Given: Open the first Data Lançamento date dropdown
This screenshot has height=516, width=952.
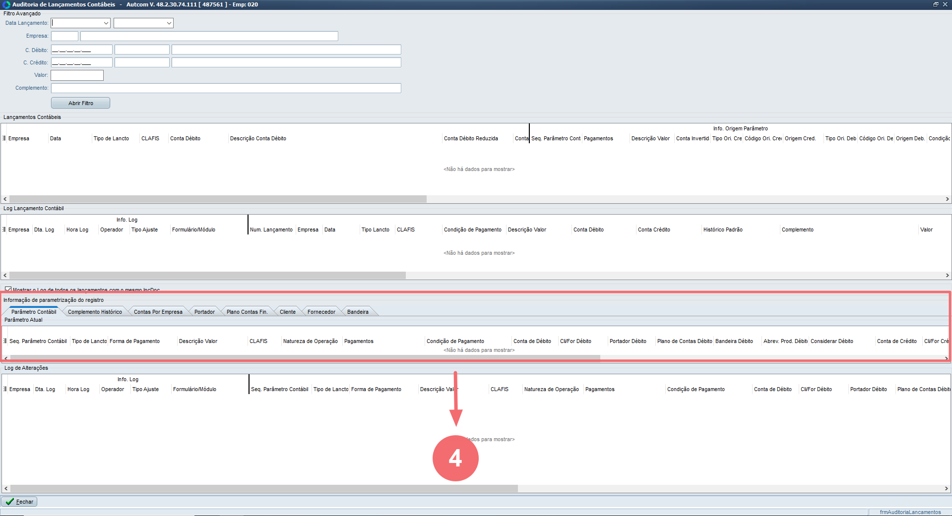Looking at the screenshot, I should point(106,23).
